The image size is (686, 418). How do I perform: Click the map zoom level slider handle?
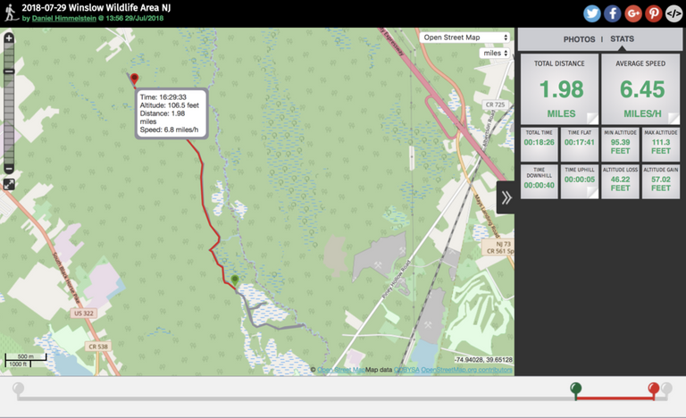(9, 71)
